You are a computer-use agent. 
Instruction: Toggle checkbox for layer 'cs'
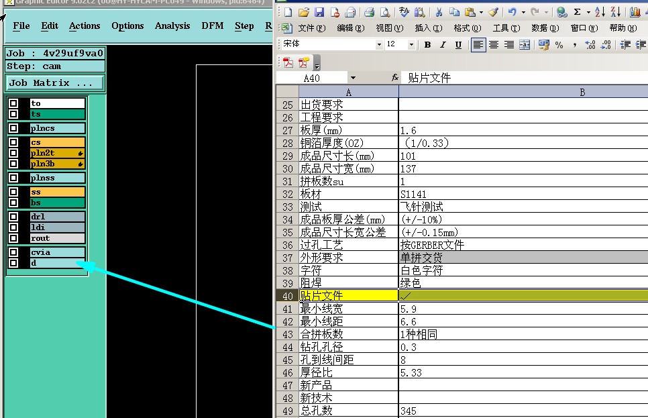coord(13,142)
